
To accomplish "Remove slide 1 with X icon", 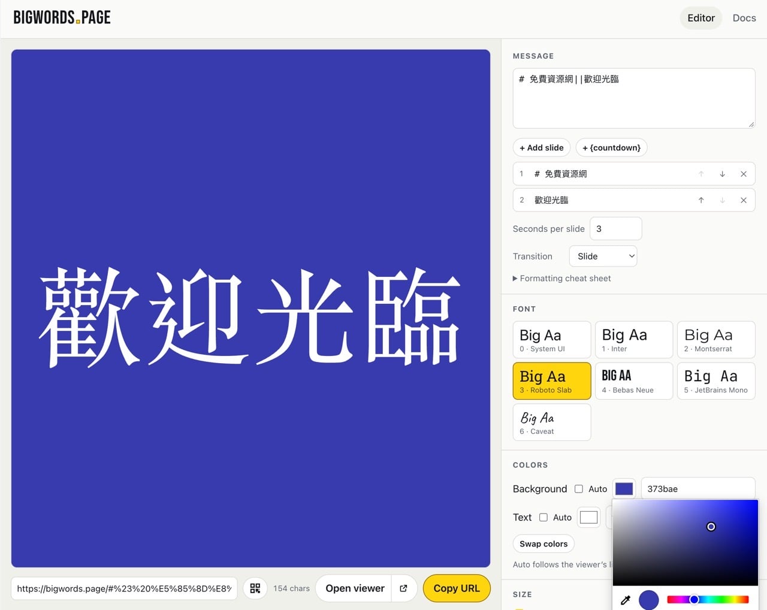I will click(744, 174).
